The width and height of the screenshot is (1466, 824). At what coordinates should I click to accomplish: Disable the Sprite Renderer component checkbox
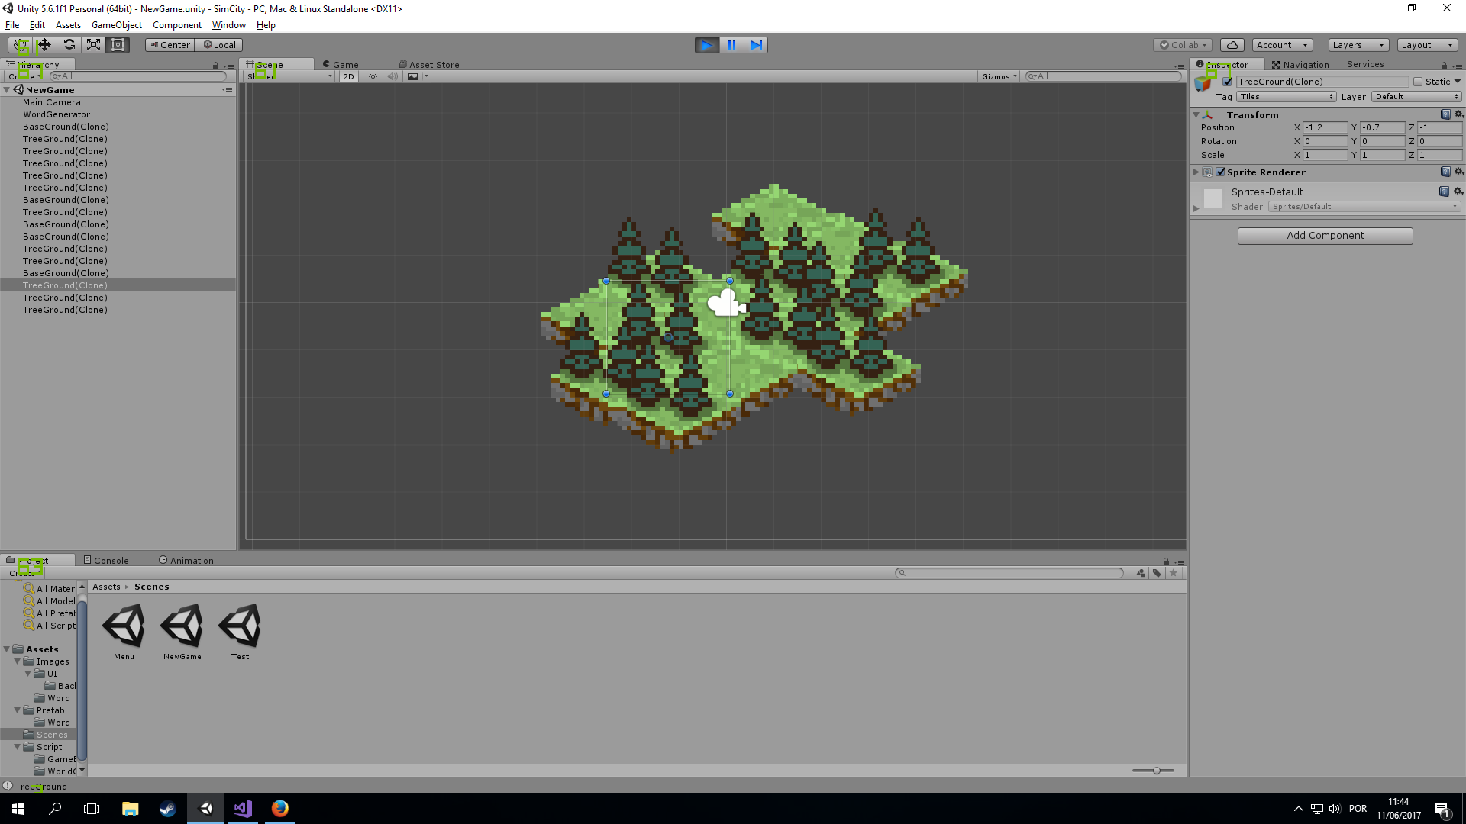(1220, 172)
